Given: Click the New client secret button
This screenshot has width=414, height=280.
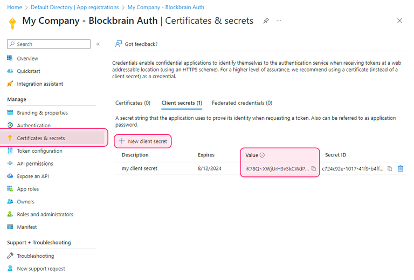Looking at the screenshot, I should click(x=143, y=141).
